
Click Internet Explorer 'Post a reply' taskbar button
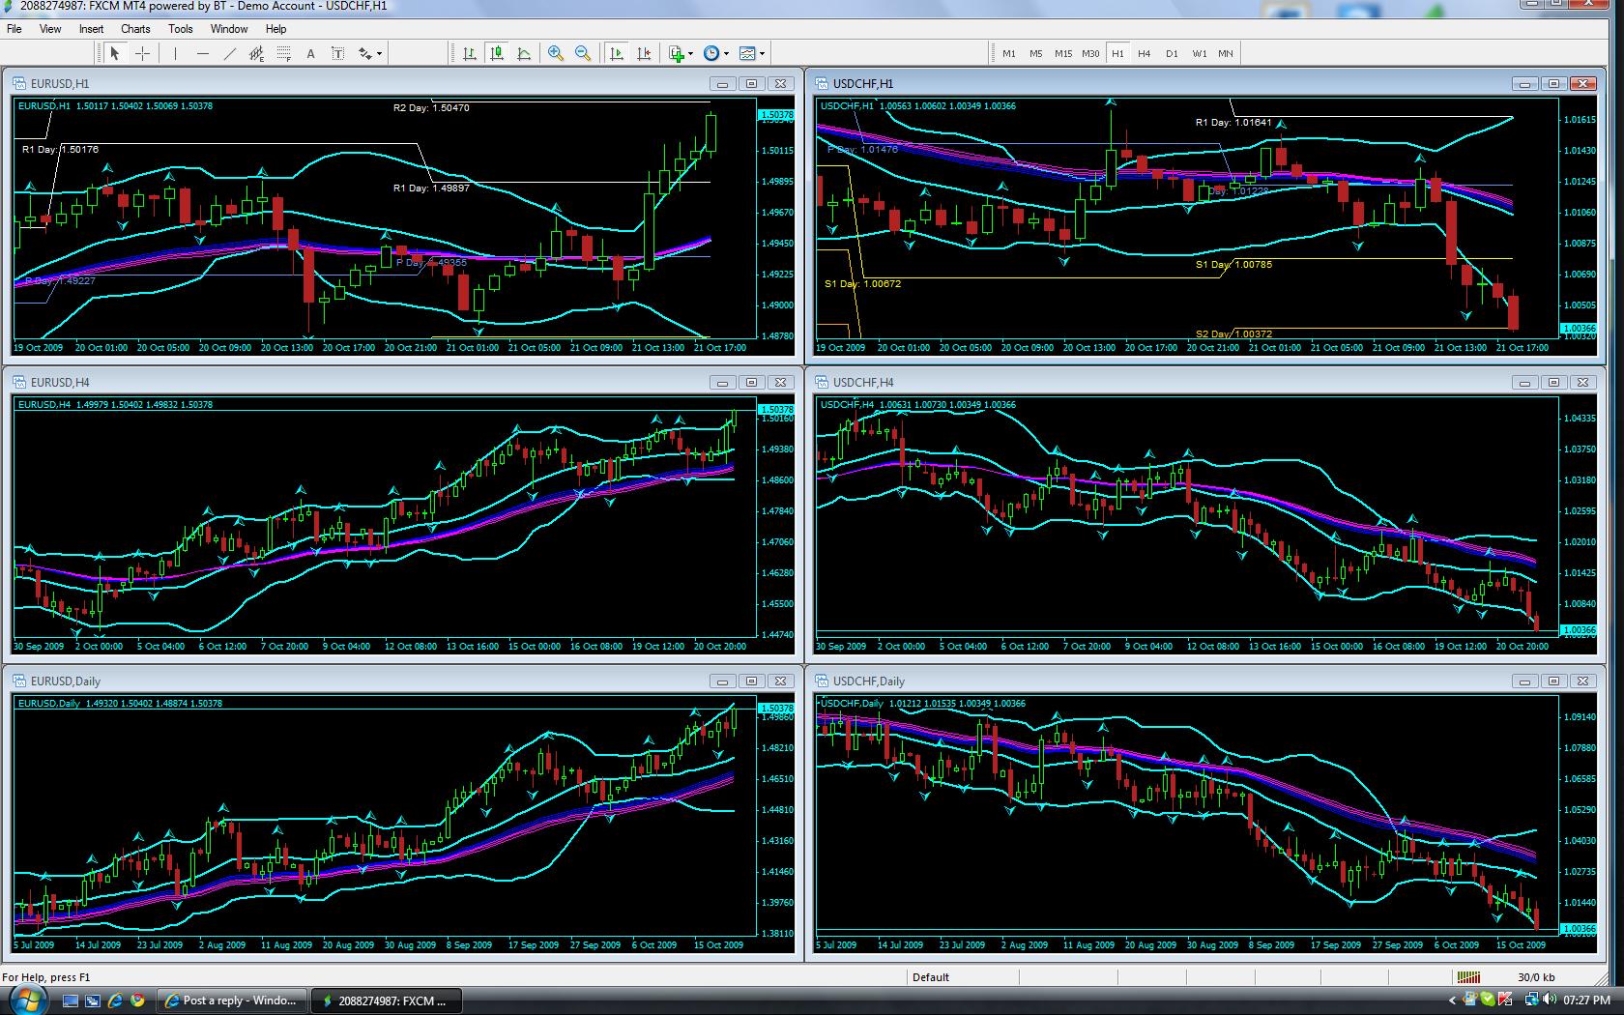click(232, 1000)
